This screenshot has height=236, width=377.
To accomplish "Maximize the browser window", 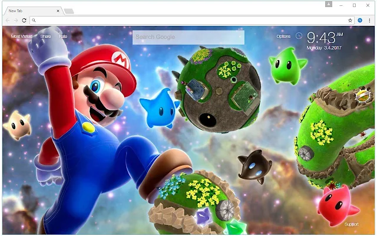I will click(x=354, y=5).
